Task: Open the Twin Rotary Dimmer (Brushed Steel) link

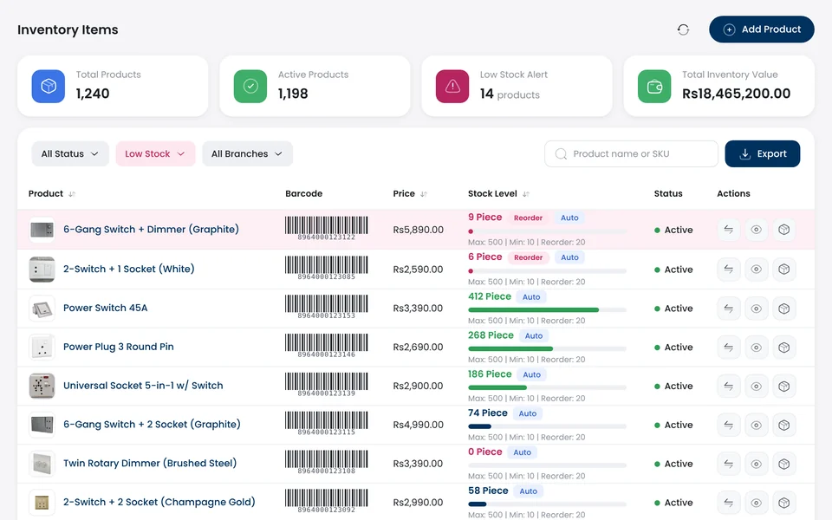Action: 150,463
